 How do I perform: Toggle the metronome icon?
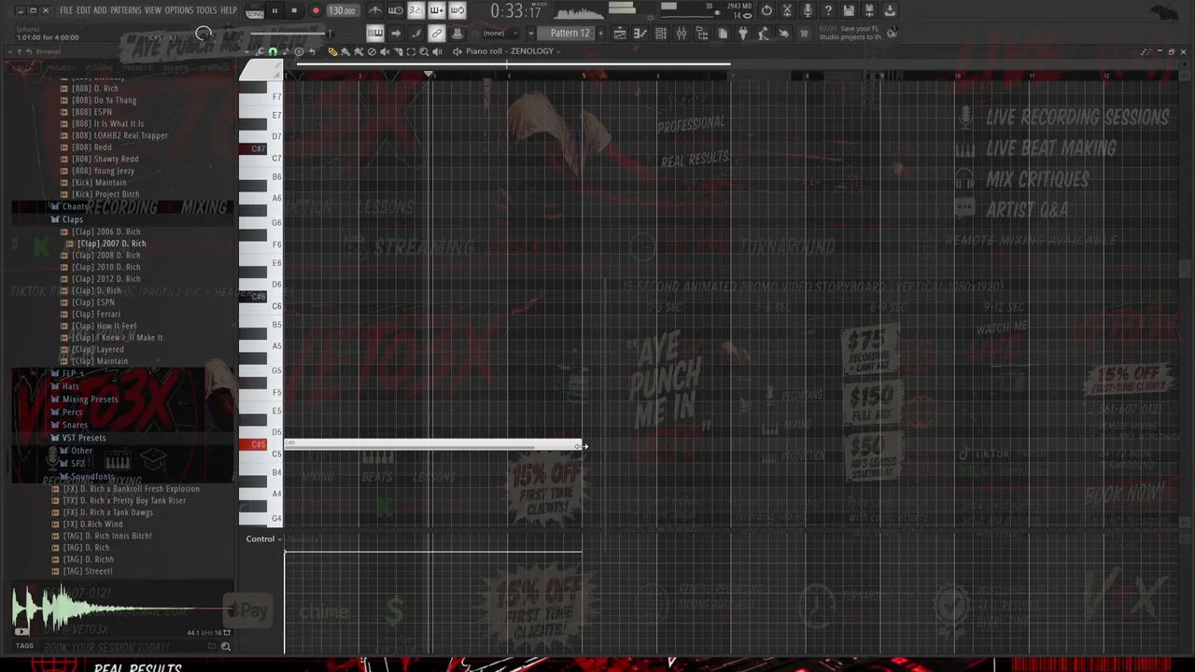coord(375,11)
